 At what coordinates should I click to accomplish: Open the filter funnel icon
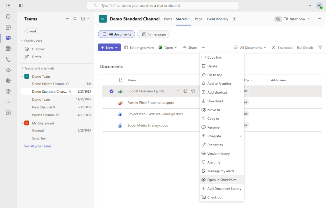click(x=320, y=47)
